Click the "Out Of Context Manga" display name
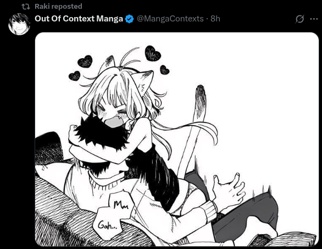This screenshot has width=322, height=249. pos(79,19)
